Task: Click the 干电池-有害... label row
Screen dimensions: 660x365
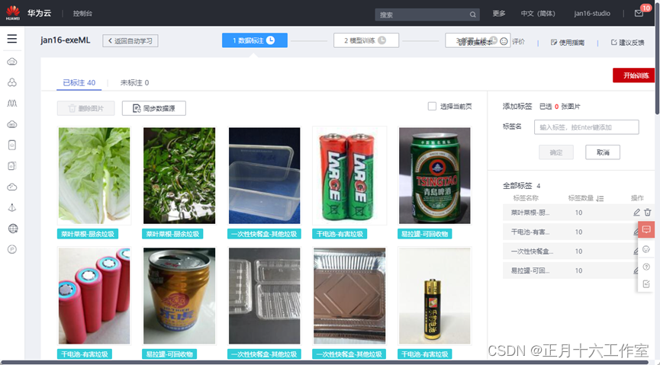Action: [570, 232]
